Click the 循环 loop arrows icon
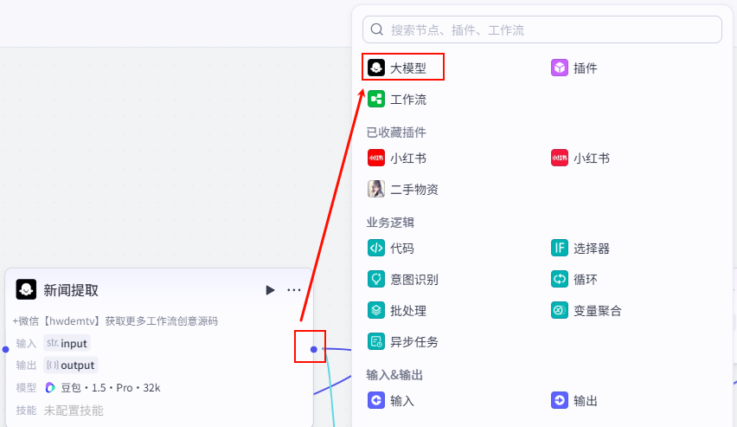 click(560, 279)
